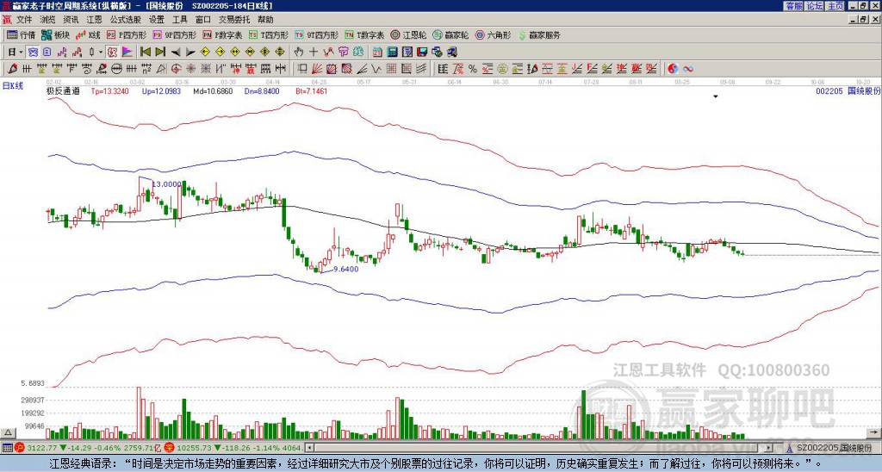Jump to first bar with green arrow
882x472 pixels.
[145, 53]
